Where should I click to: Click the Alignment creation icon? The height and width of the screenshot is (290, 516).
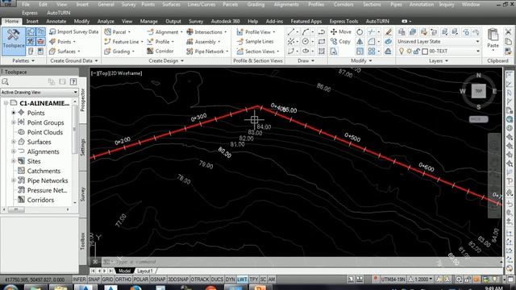(150, 32)
